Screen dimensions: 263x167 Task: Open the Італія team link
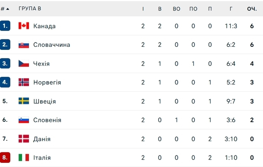42,158
